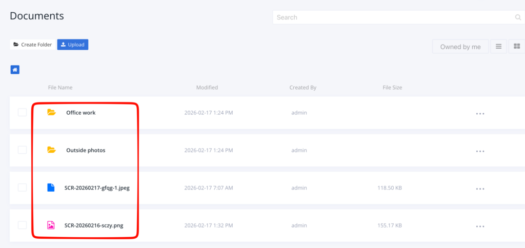525x248 pixels.
Task: Click the pink image icon for SCR-20260216-sczy.png
Action: (51, 225)
